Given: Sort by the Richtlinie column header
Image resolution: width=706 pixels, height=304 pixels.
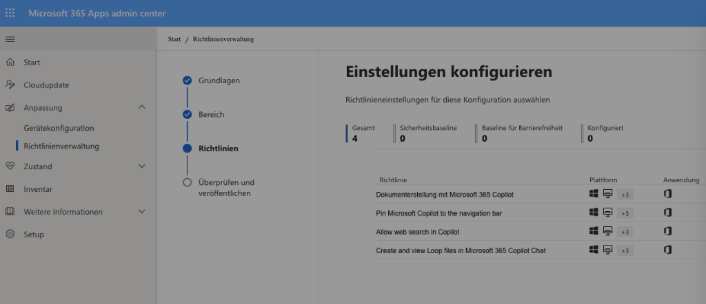Looking at the screenshot, I should tap(393, 180).
